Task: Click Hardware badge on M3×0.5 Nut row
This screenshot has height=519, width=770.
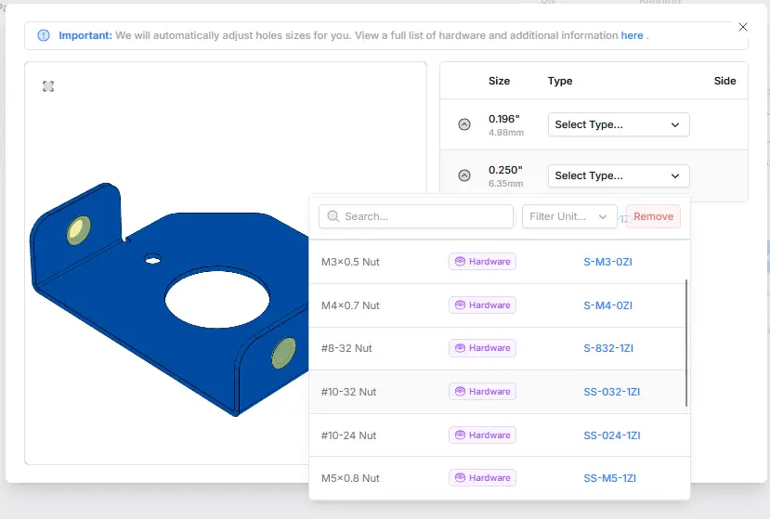Action: coord(482,262)
